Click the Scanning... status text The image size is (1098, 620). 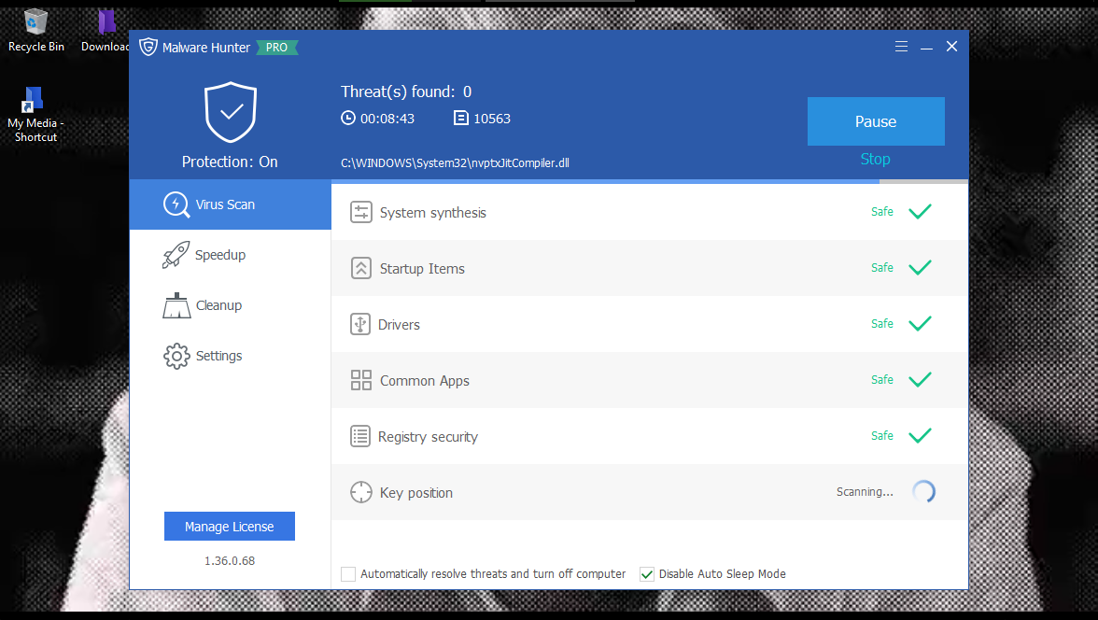865,492
